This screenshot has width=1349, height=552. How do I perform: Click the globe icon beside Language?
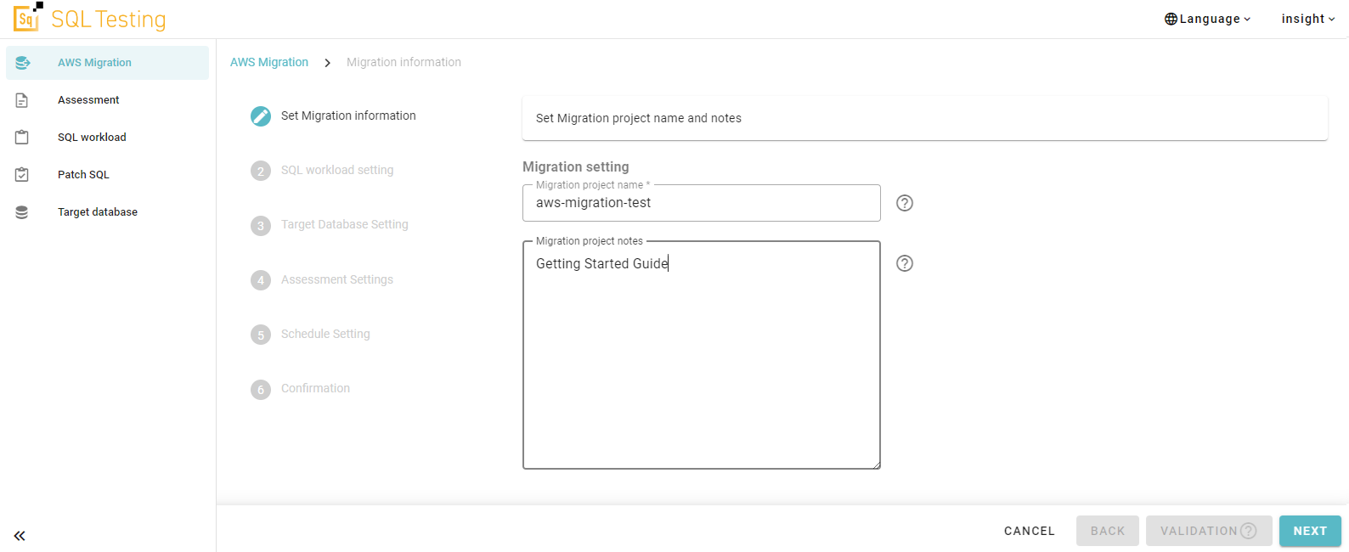point(1171,19)
